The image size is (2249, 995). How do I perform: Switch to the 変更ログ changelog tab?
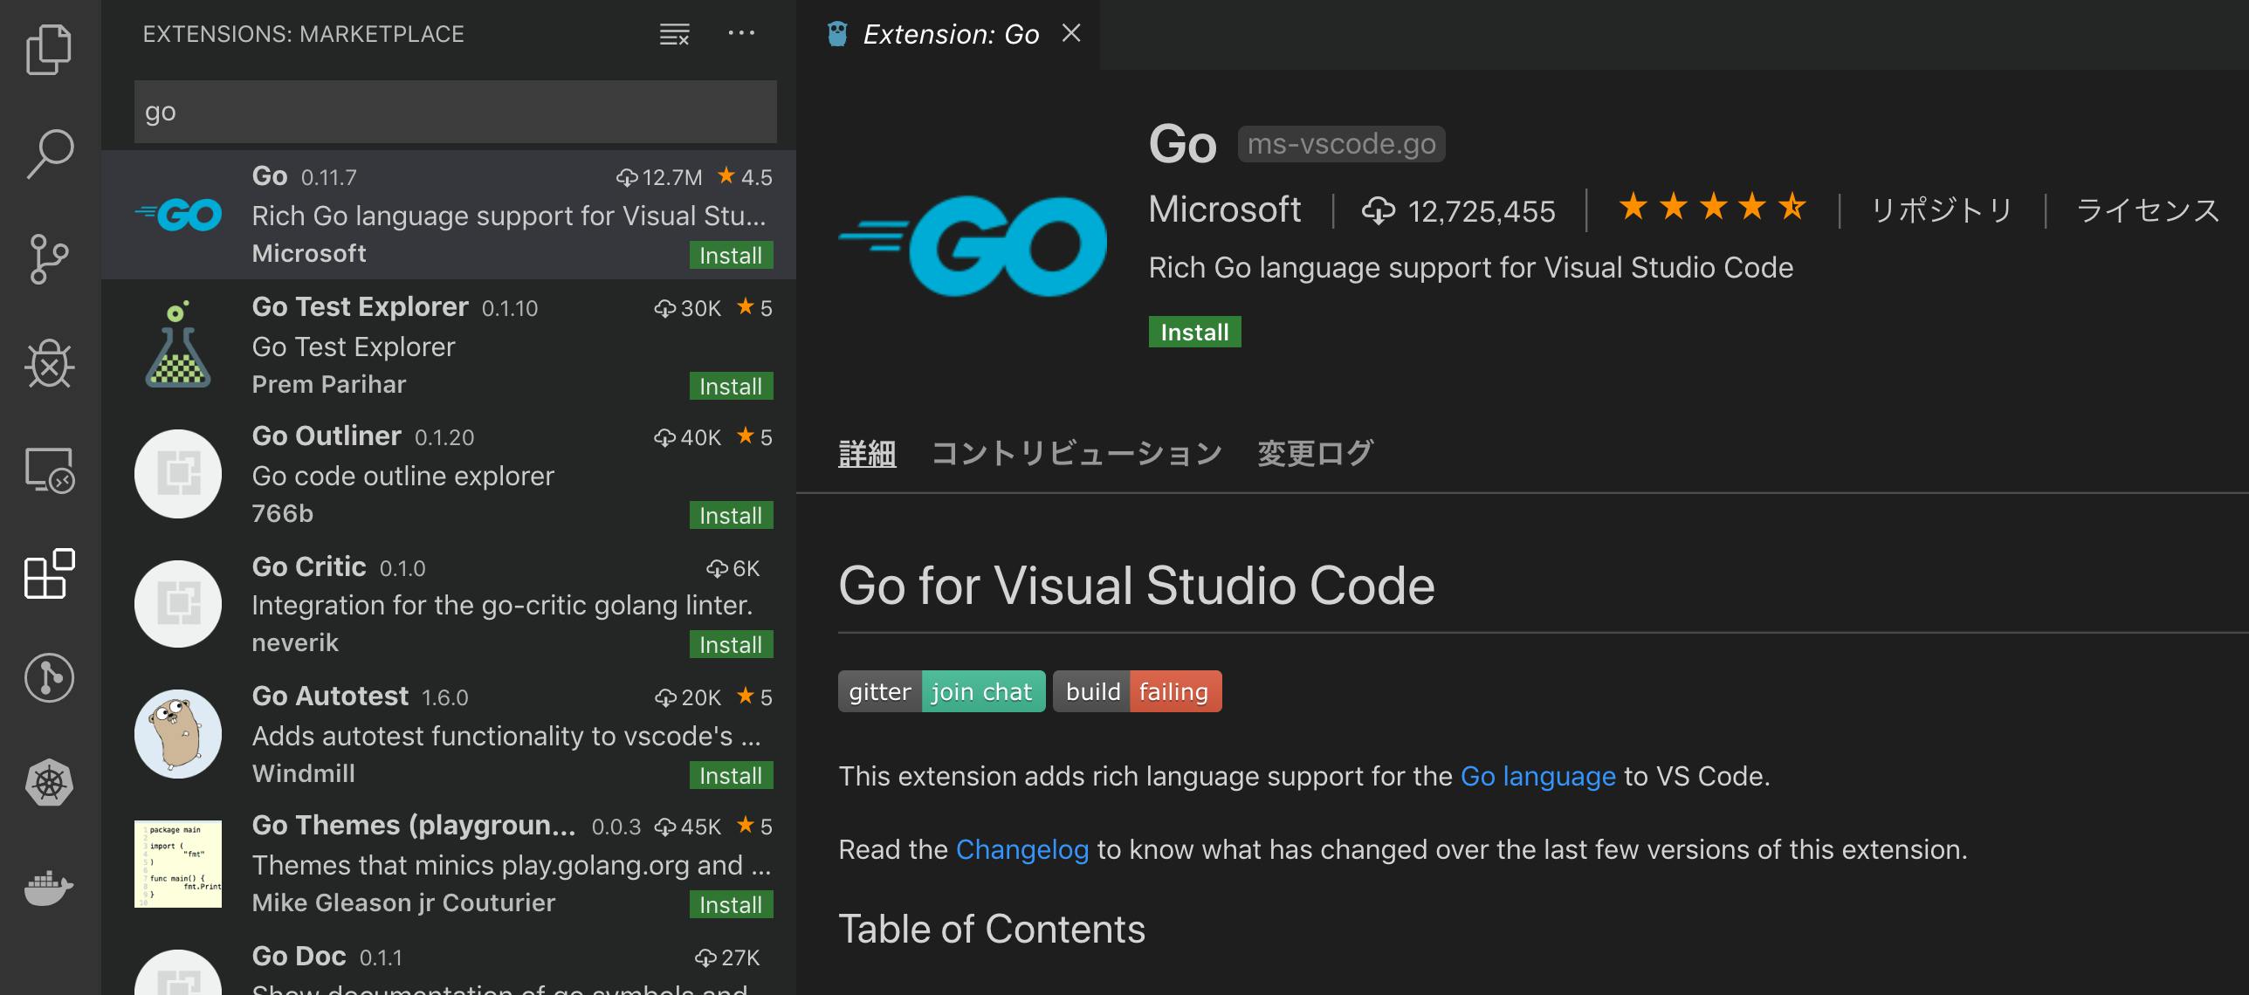tap(1316, 453)
